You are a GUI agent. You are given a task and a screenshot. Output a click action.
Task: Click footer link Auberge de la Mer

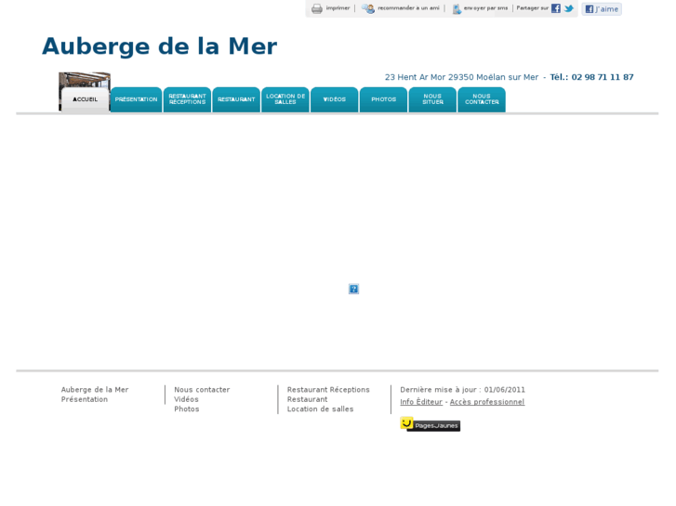coord(95,390)
